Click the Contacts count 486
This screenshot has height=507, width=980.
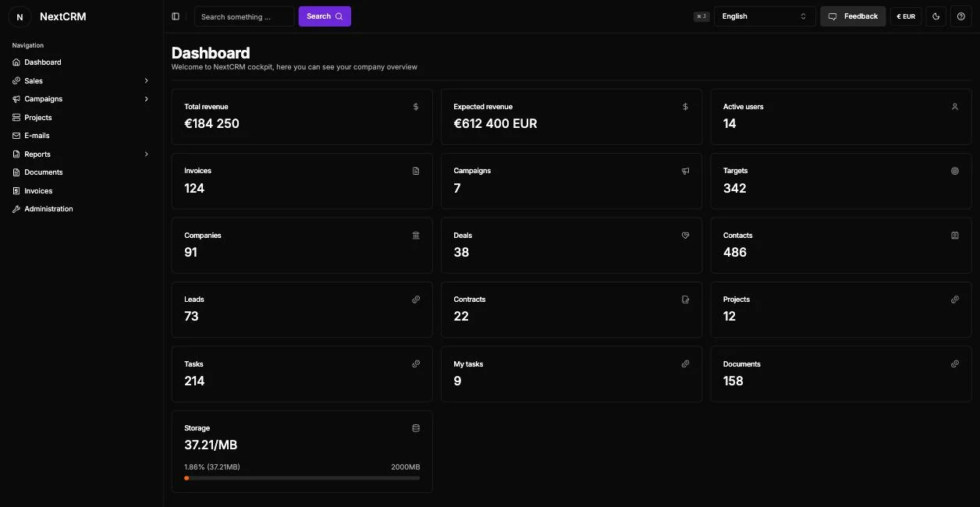point(735,252)
